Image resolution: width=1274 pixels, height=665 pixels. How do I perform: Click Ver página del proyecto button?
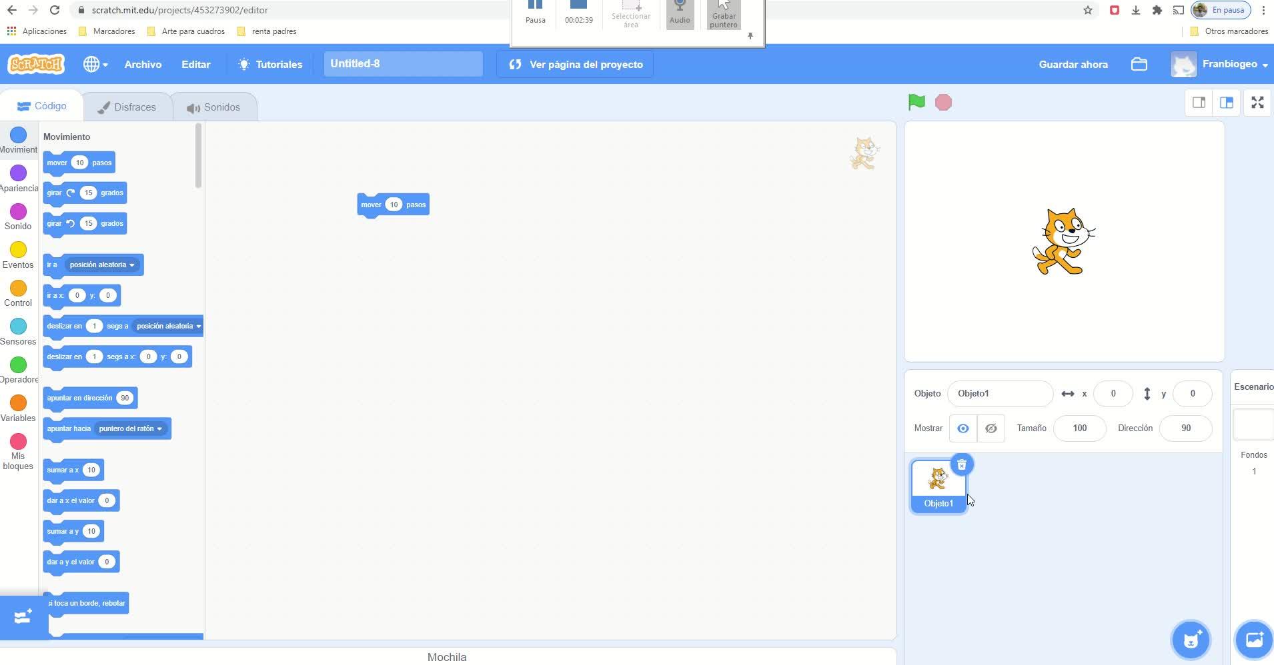pyautogui.click(x=575, y=64)
